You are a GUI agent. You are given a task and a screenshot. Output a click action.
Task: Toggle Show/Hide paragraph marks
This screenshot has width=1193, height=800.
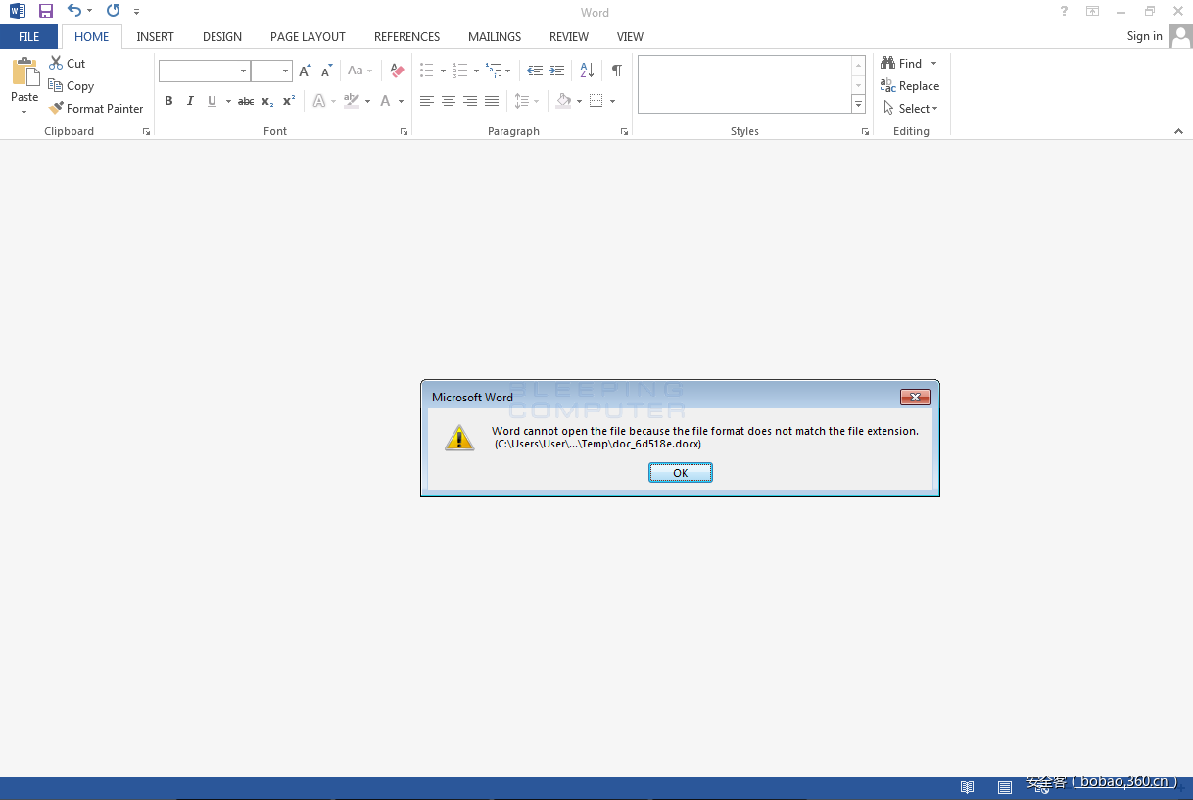616,71
